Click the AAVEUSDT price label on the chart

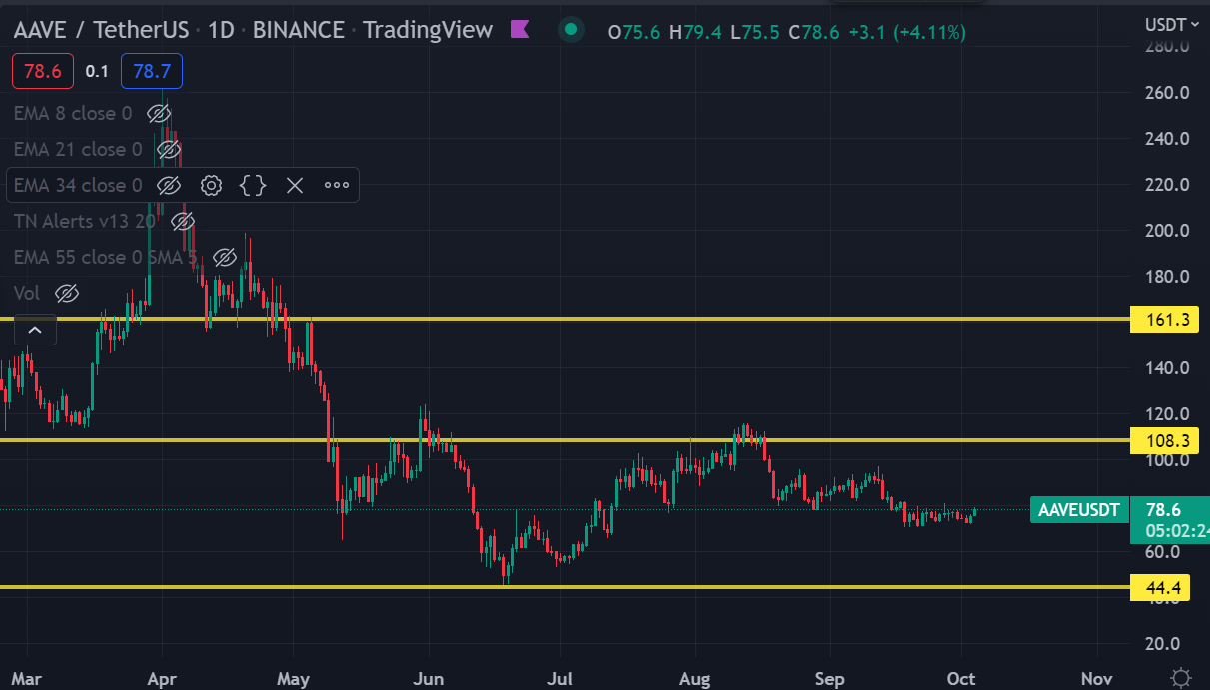[1079, 510]
